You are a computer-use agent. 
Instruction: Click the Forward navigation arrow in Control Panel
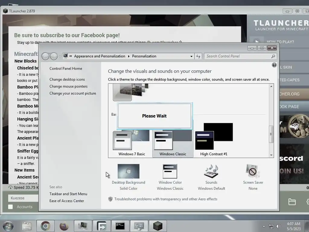pos(54,56)
